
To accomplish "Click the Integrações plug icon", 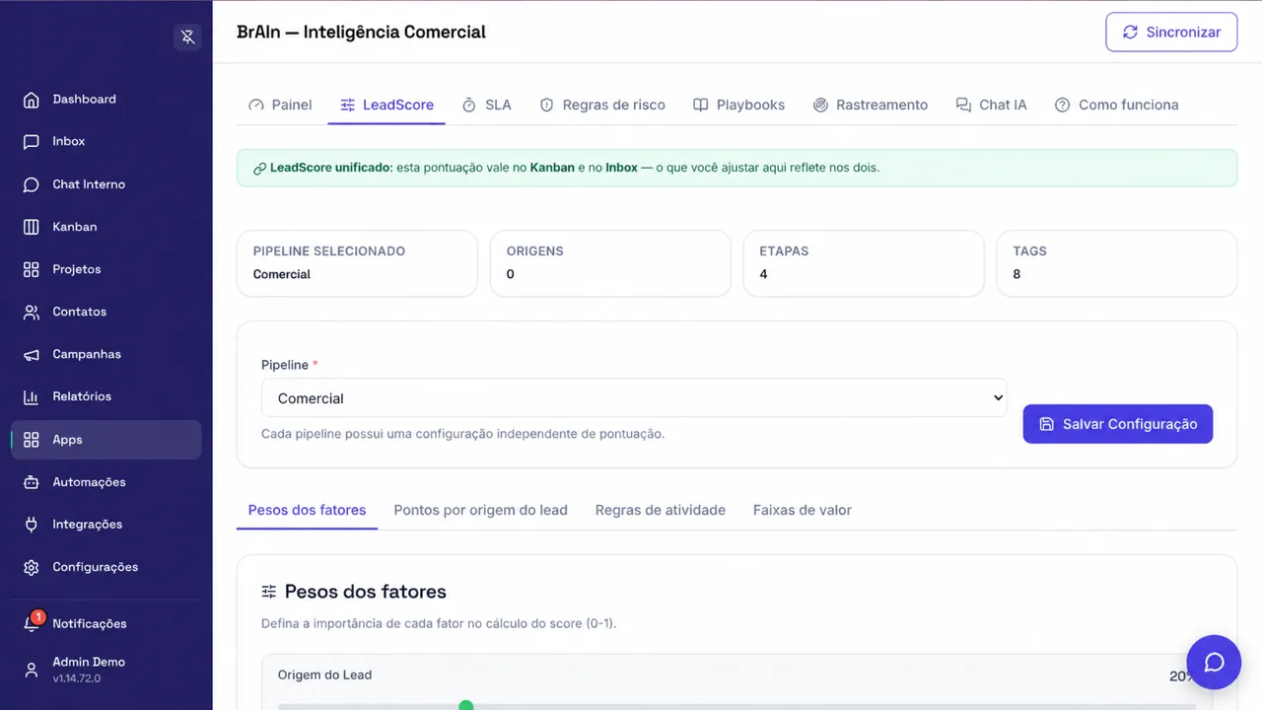I will point(32,525).
